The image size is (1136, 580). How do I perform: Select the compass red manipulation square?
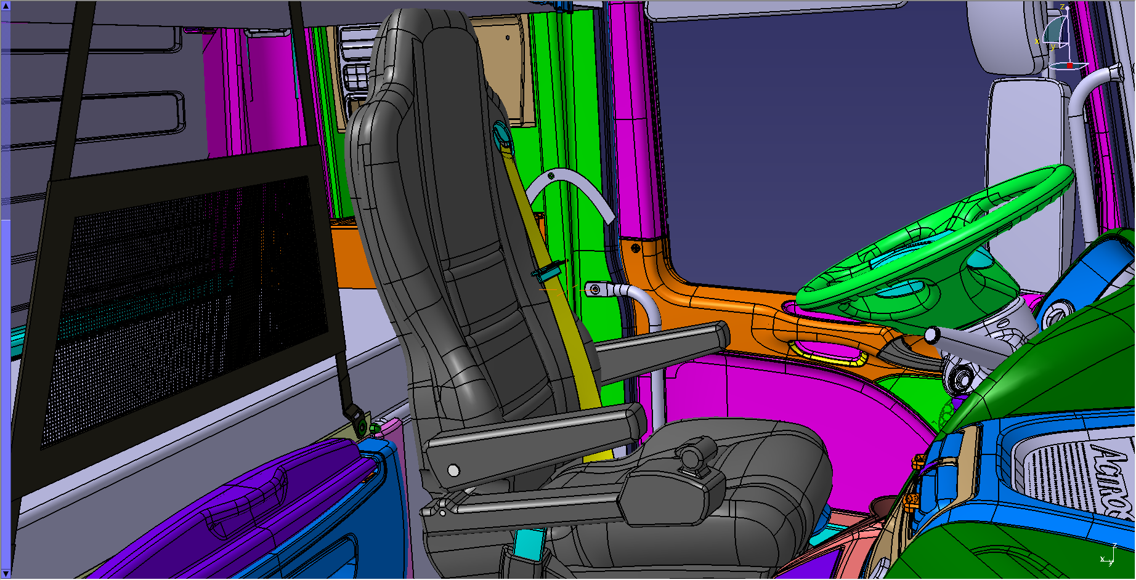1070,65
